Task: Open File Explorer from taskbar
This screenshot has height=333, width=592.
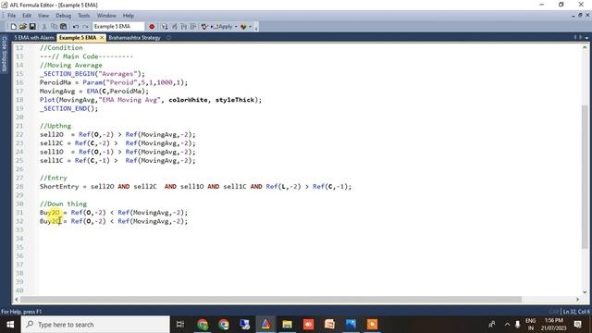Action: [287, 325]
